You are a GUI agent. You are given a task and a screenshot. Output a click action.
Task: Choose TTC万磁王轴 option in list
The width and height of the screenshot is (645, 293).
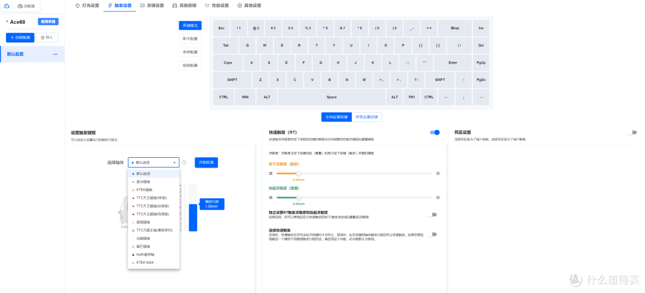153,230
